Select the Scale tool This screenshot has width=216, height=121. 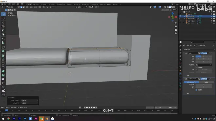pos(3,30)
